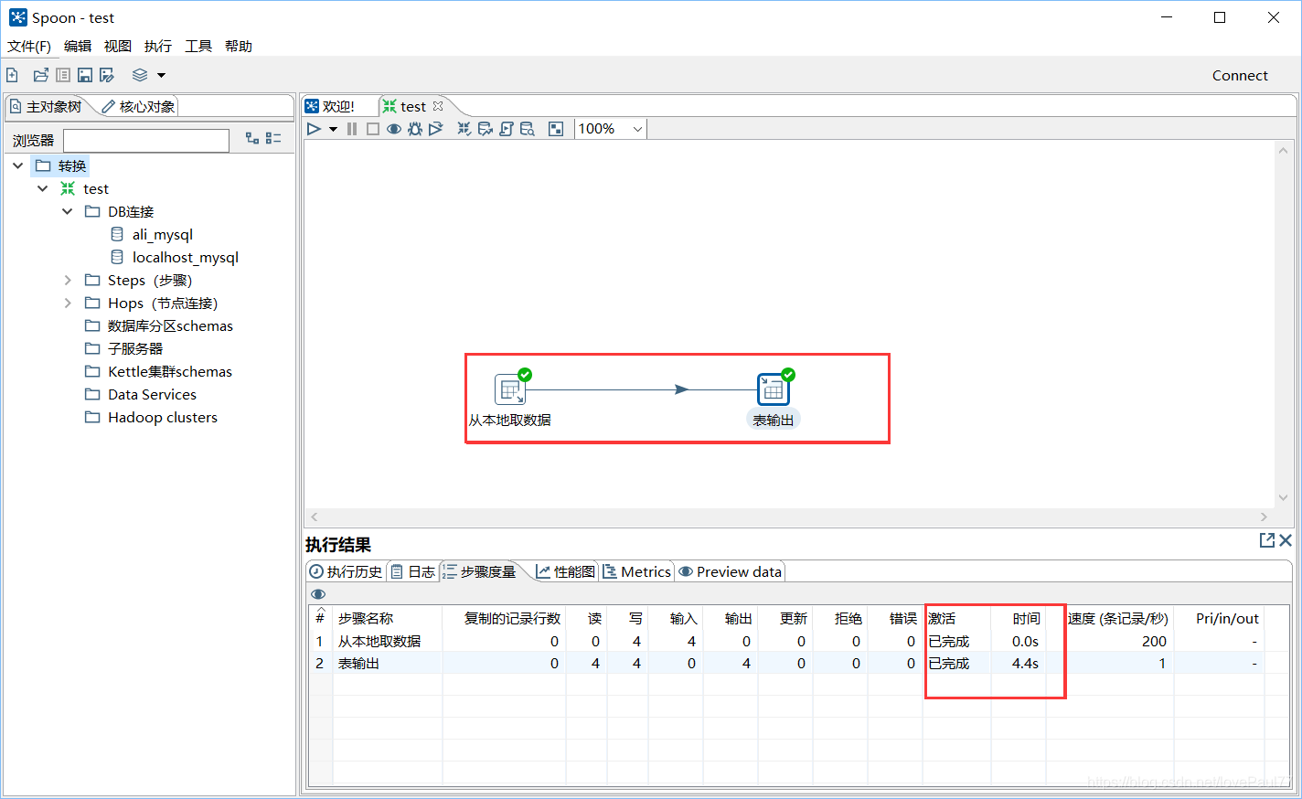Run the transformation with the play icon
This screenshot has width=1302, height=799.
(314, 129)
